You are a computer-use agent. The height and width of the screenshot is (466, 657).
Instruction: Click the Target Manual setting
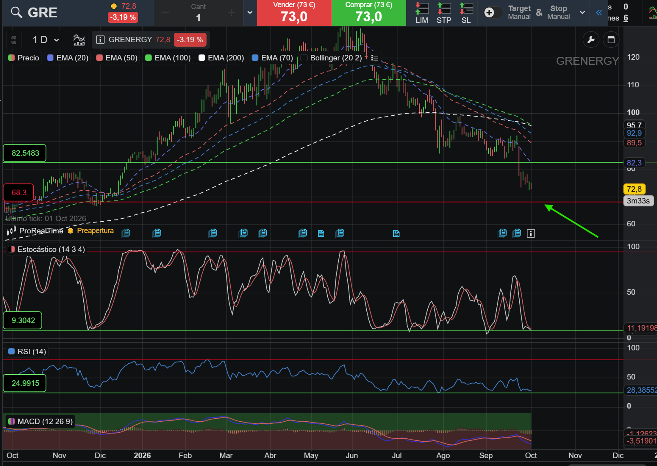coord(519,13)
